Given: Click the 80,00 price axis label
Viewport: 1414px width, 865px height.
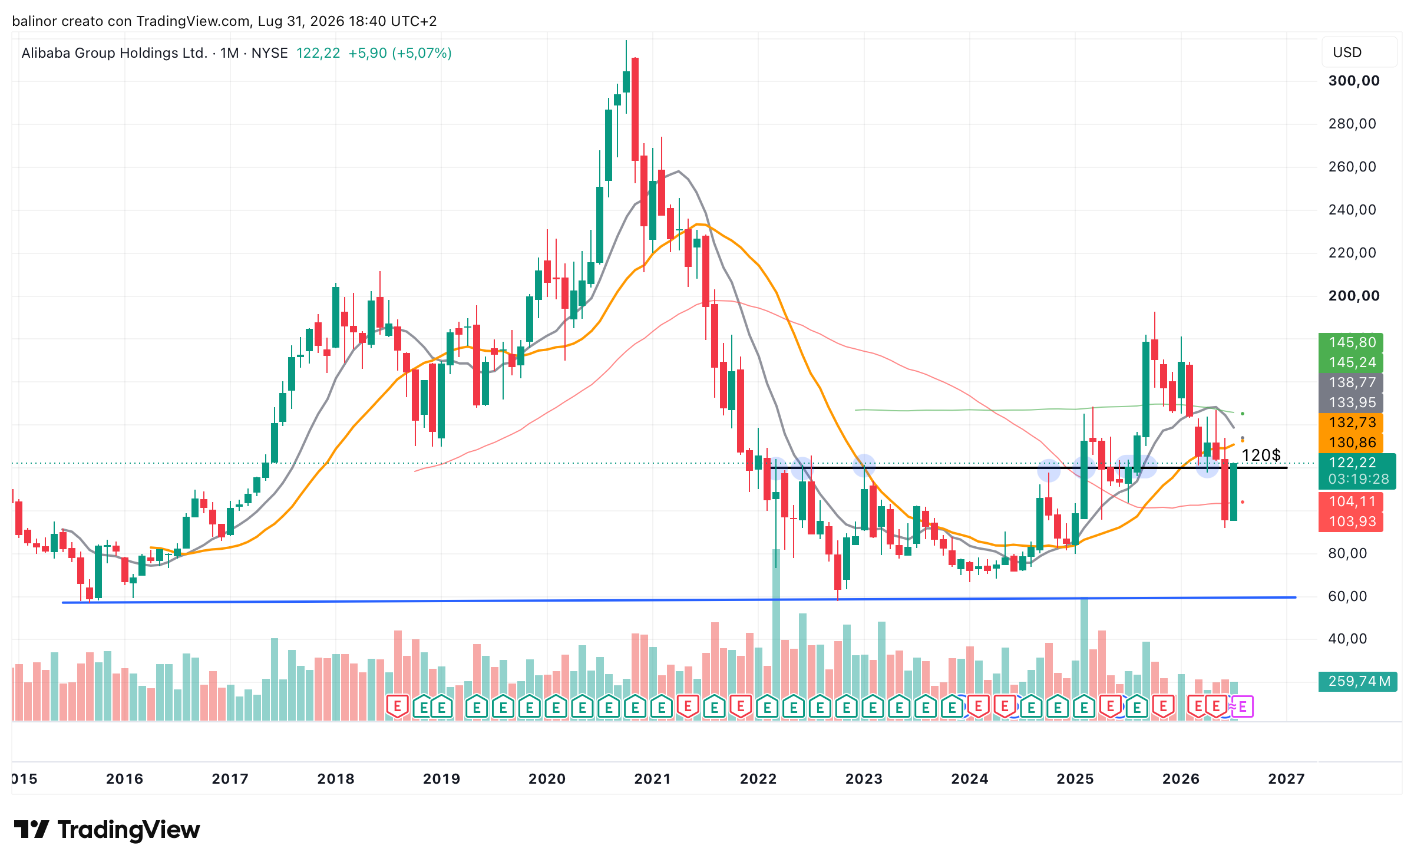Looking at the screenshot, I should coord(1347,553).
